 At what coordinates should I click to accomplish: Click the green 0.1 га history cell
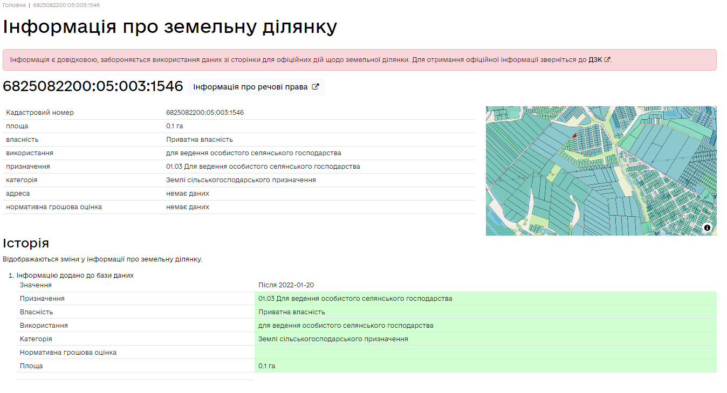point(267,366)
